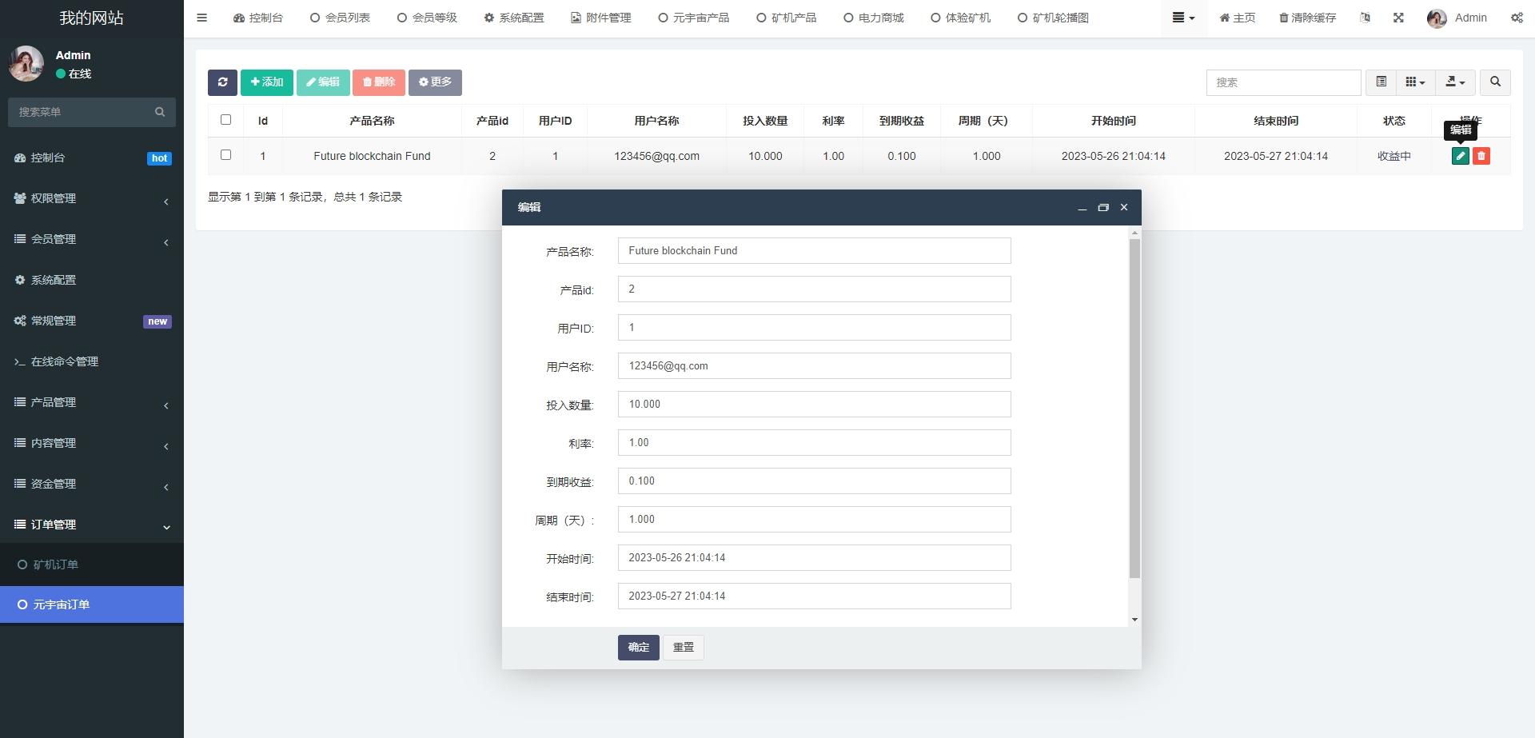Click the 删除 toolbar button

click(379, 82)
